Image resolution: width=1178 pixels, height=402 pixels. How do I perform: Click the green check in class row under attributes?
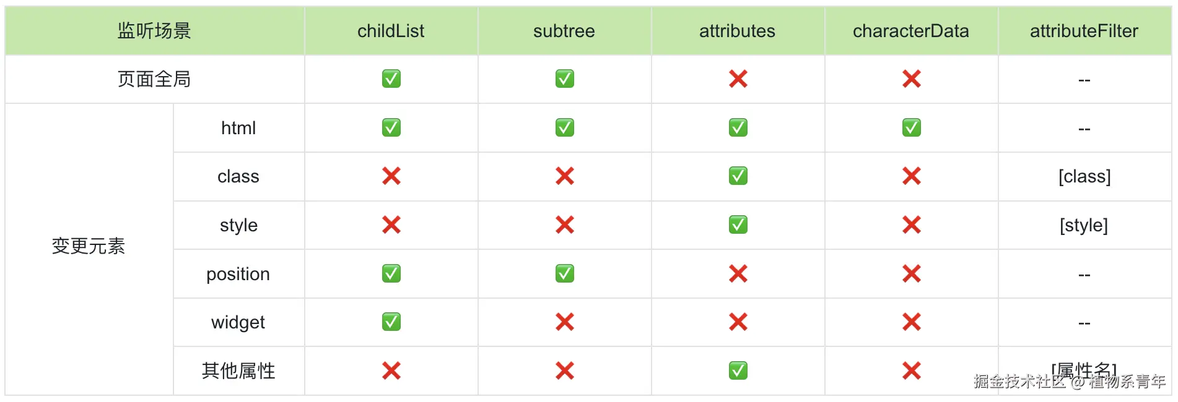(738, 176)
